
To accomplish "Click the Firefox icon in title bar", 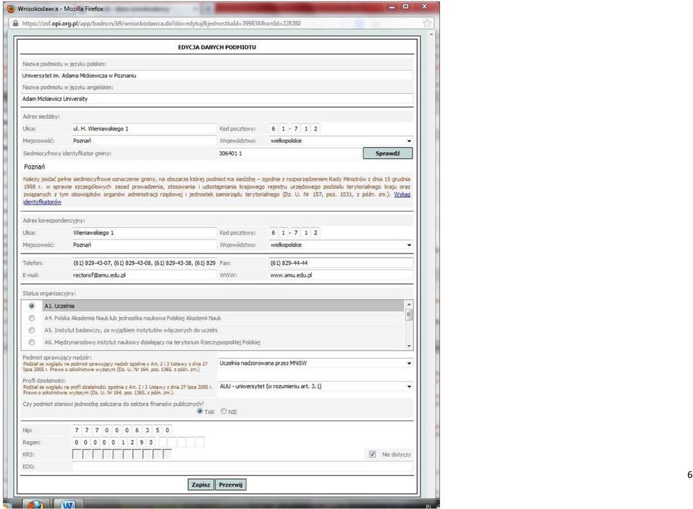I will coord(11,9).
